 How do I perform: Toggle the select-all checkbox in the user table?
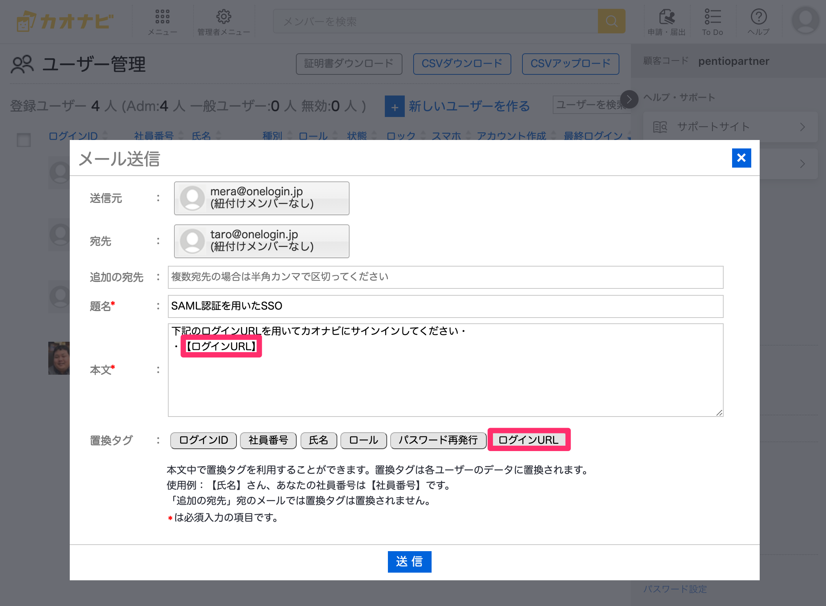tap(24, 140)
